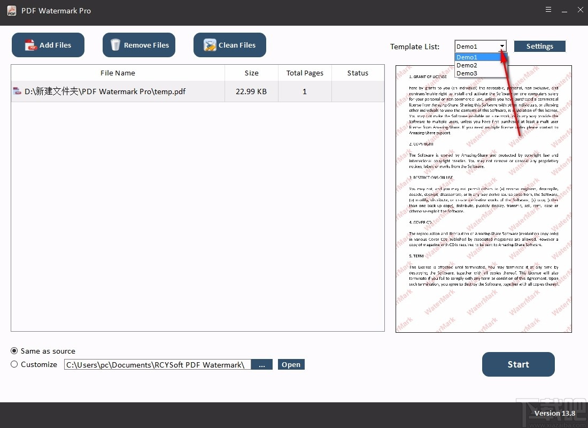Click the Remove Files button
Image resolution: width=588 pixels, height=428 pixels.
[x=139, y=45]
